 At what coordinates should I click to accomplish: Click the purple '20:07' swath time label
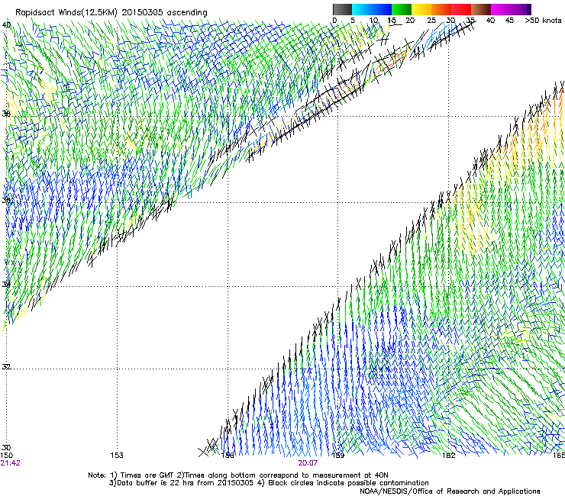click(308, 463)
